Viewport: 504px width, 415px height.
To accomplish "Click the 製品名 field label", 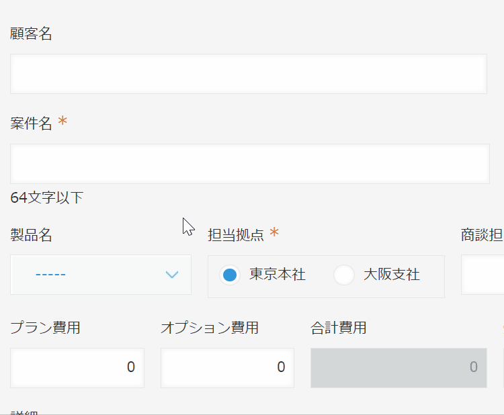I will [x=31, y=235].
